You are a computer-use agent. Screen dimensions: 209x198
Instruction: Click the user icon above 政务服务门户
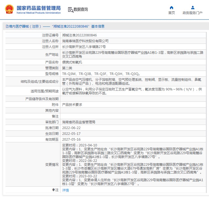193,7
